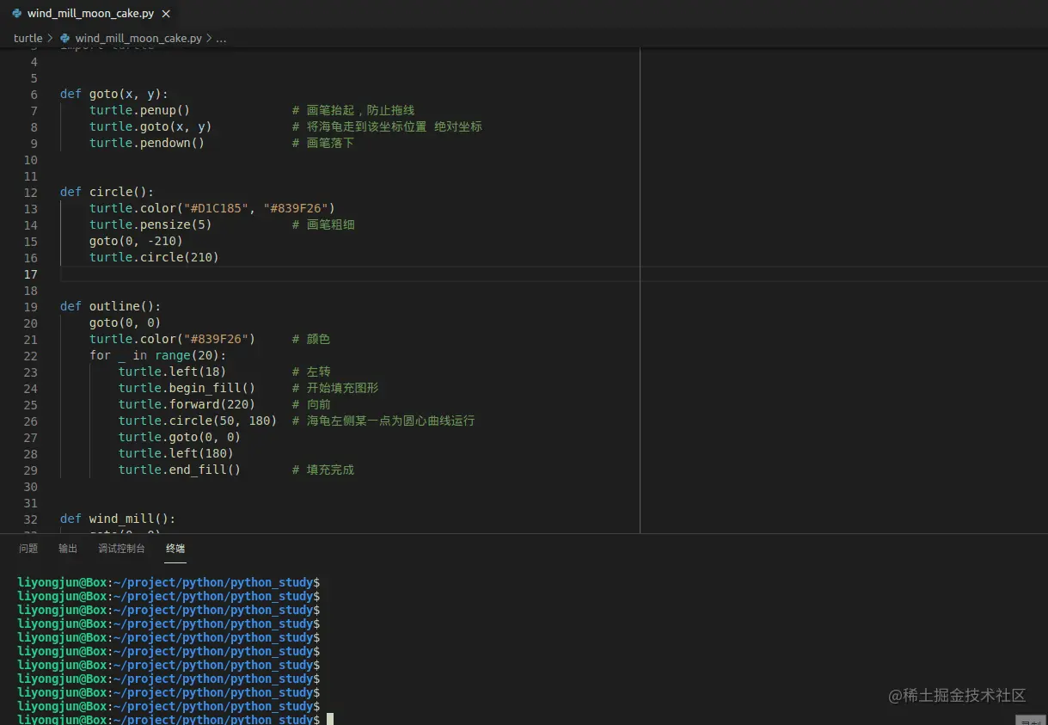Close the wind_mill_moon_cake.py editor tab
The height and width of the screenshot is (725, 1048).
tap(166, 14)
